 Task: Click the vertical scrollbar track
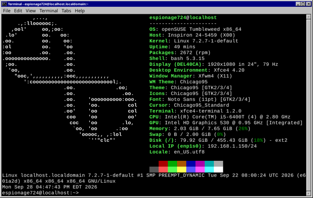pos(308,105)
